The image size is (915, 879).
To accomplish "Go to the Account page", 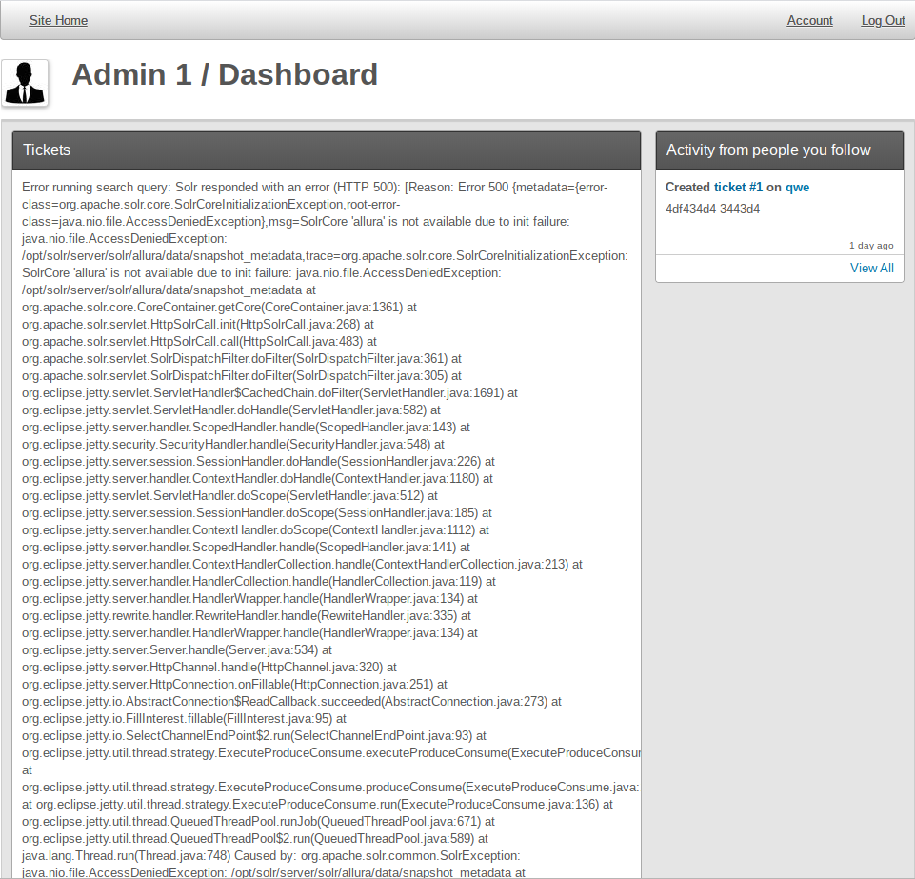I will (809, 20).
